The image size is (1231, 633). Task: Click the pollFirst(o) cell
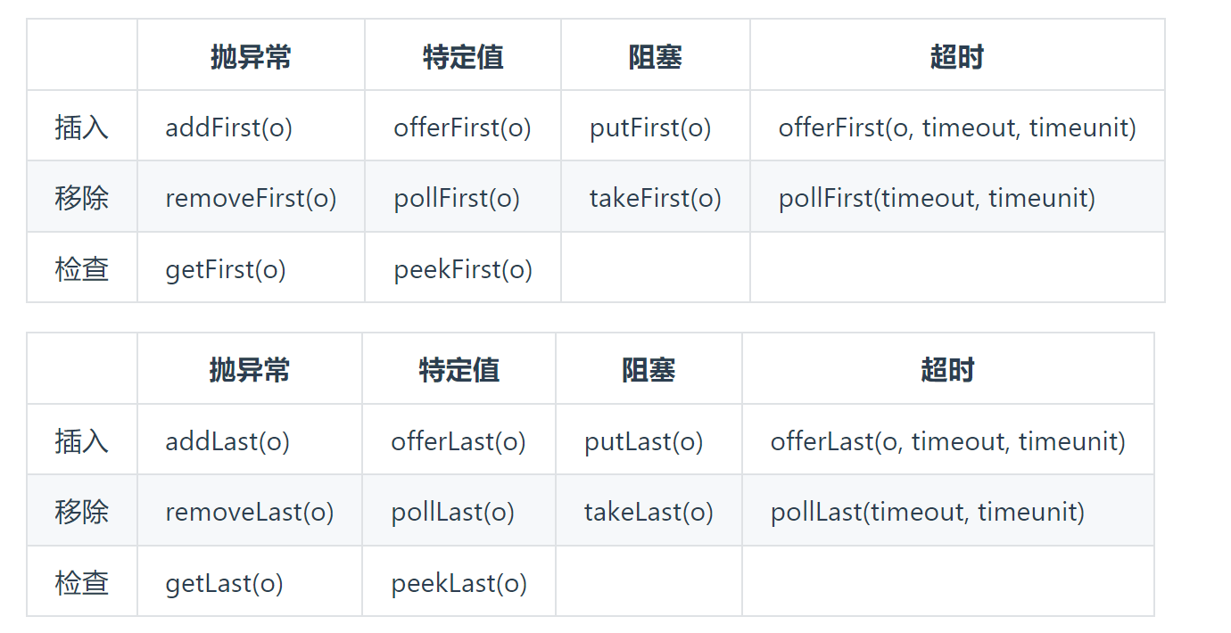[457, 198]
